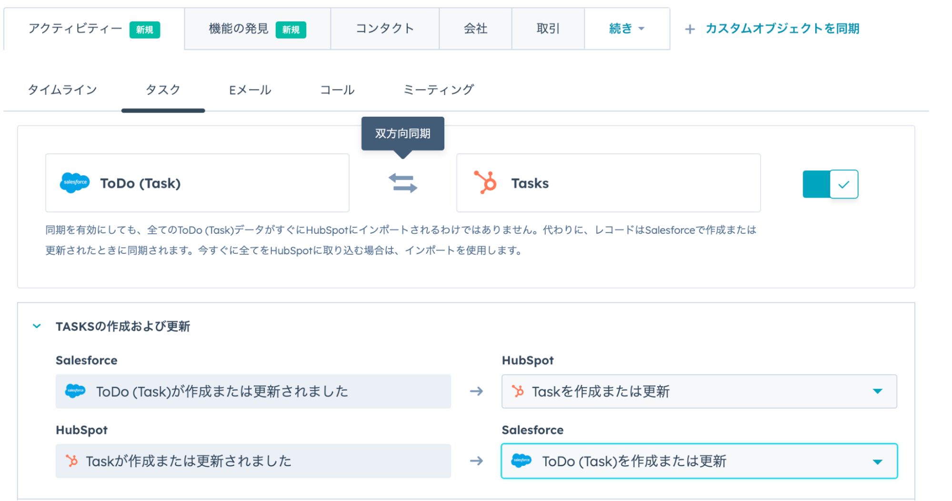
Task: Click HubSpot icon in 'Taskを作成または更新' dropdown
Action: pos(518,391)
